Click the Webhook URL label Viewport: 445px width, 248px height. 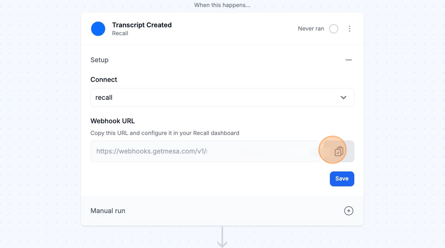click(112, 121)
